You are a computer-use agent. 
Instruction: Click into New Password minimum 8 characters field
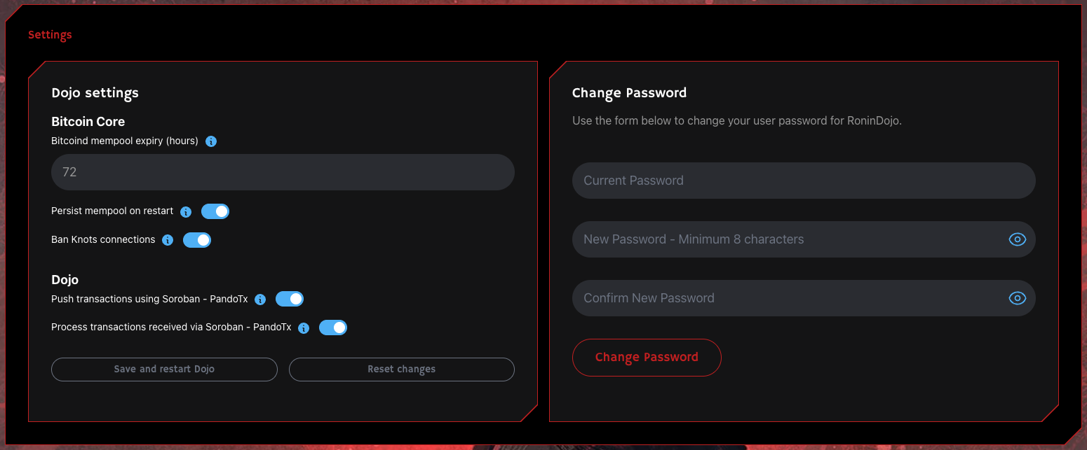tap(804, 239)
